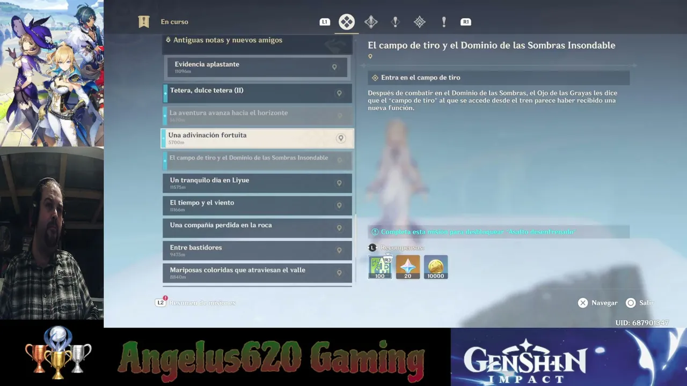Switch to the diamond tab left of last exclamation
Viewport: 687px width, 386px height.
(x=419, y=22)
